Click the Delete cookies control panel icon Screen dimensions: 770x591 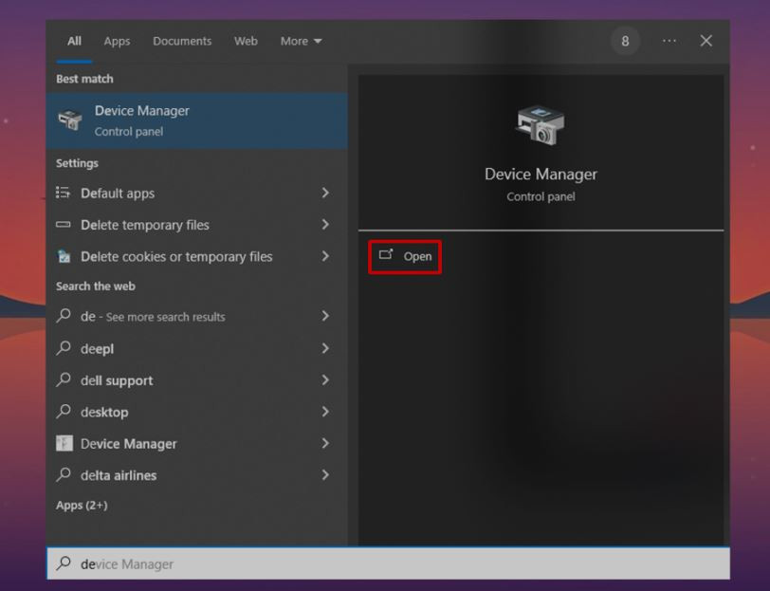tap(64, 256)
